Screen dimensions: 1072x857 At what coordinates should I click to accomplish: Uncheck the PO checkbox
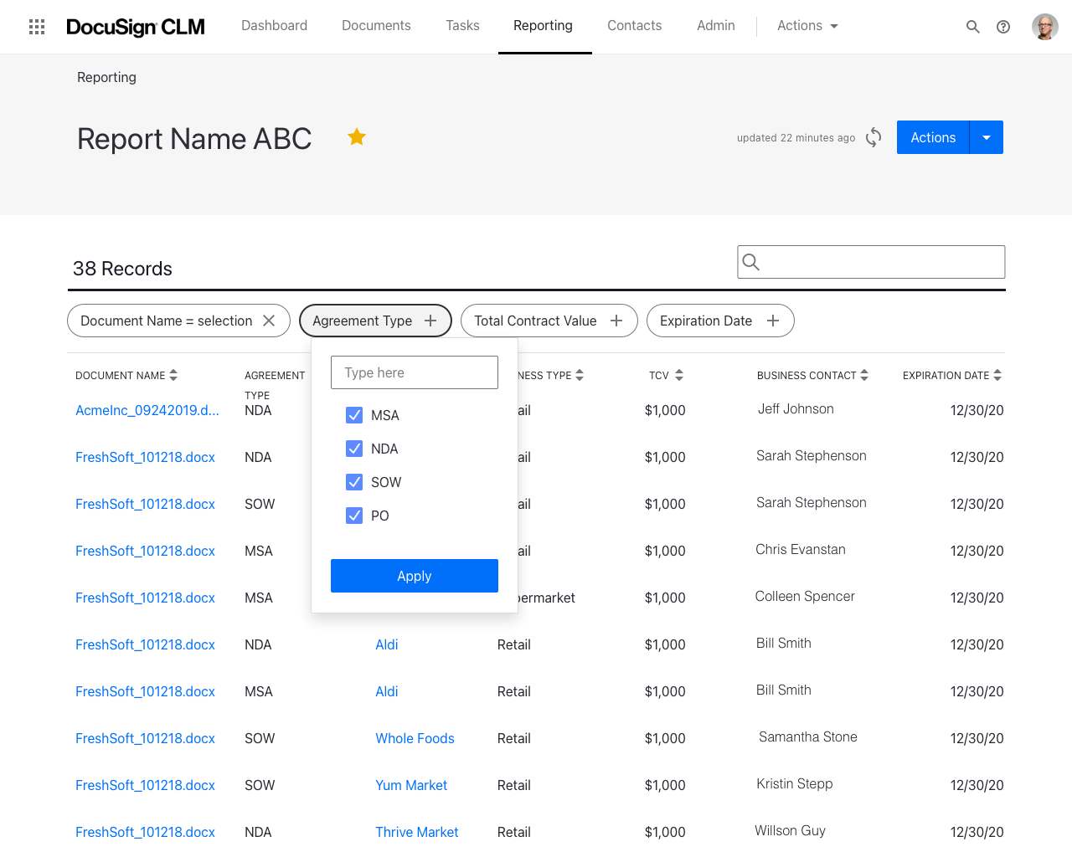354,516
